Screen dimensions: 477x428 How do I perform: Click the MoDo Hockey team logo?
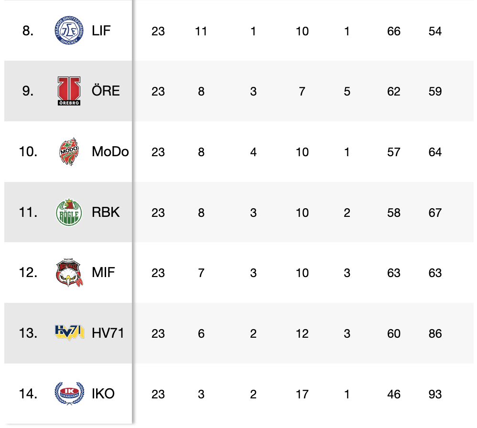click(x=69, y=151)
